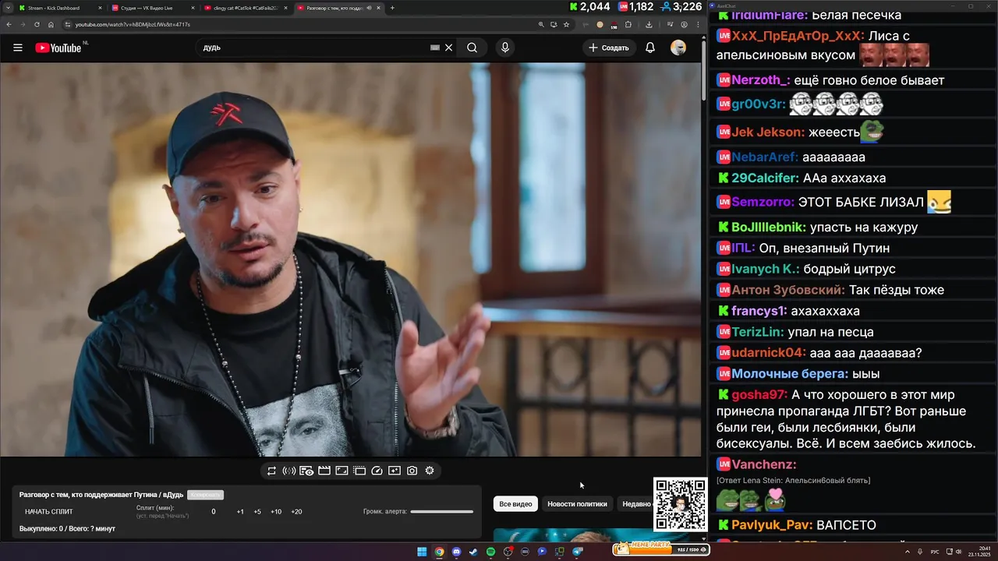Open the page zoom magnifier in address bar

(x=541, y=24)
